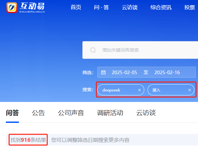Image resolution: width=198 pixels, height=149 pixels.
Task: Remove the deepseek search tag
Action: [x=139, y=90]
